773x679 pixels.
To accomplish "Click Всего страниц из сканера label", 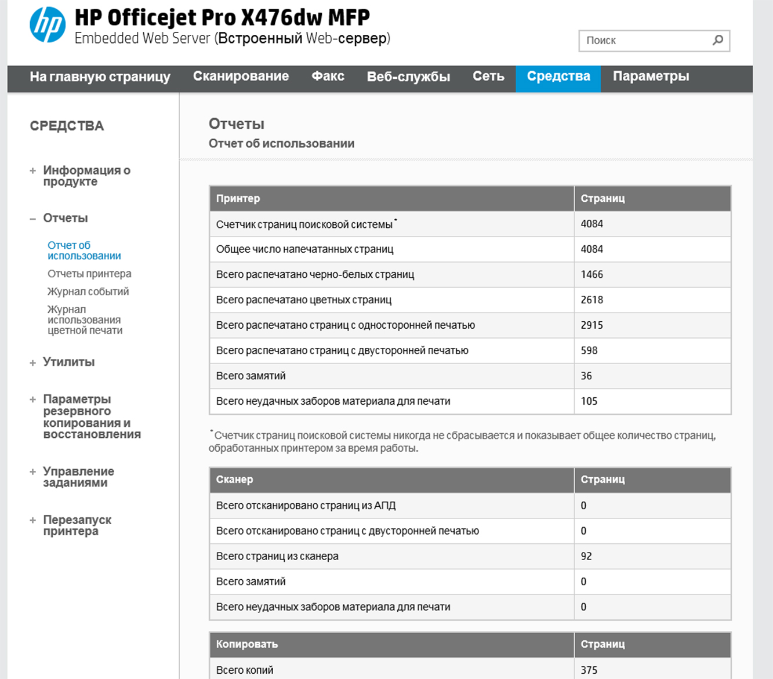I will pyautogui.click(x=277, y=556).
